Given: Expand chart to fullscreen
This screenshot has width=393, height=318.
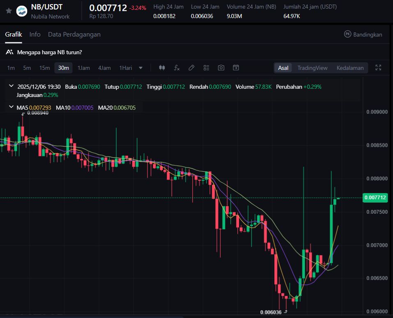Looking at the screenshot, I should coord(379,68).
